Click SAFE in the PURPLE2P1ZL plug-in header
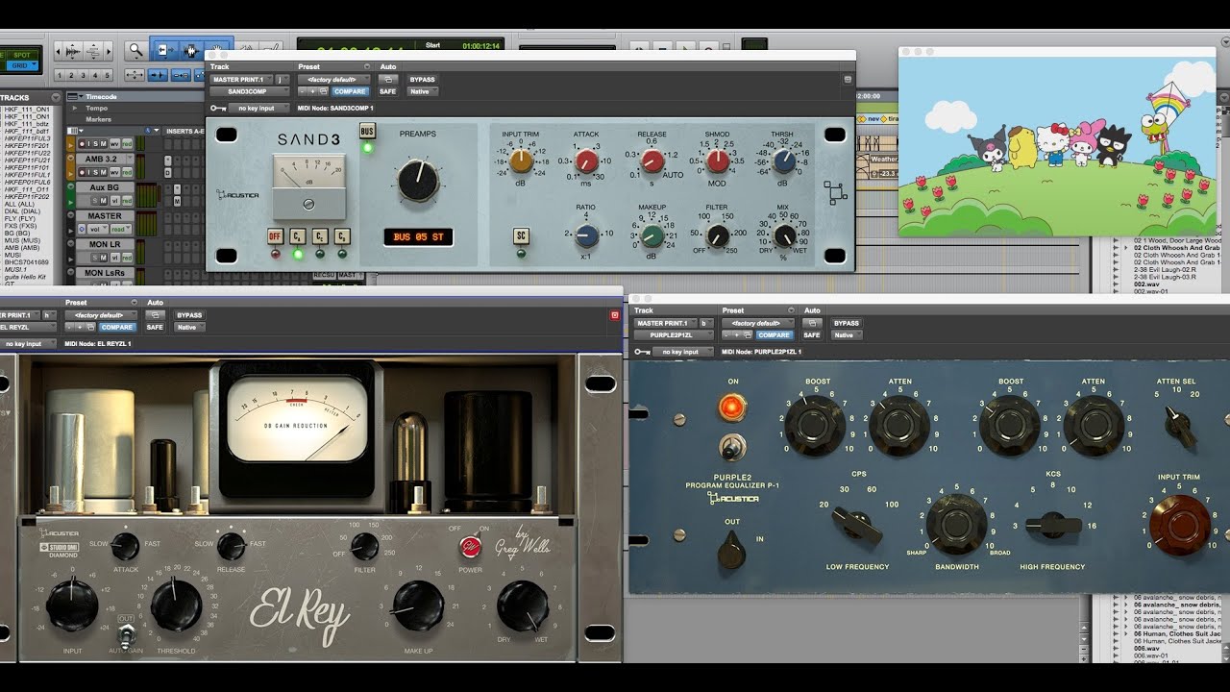Screen dimensions: 1230x692 812,335
